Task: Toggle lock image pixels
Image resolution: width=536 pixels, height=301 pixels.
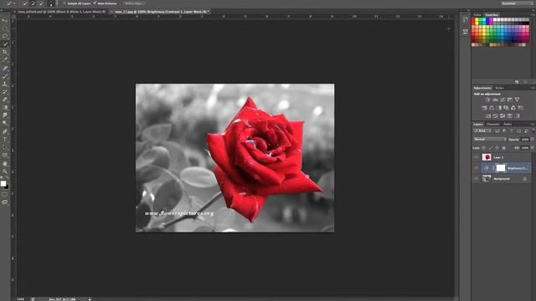Action: 491,148
